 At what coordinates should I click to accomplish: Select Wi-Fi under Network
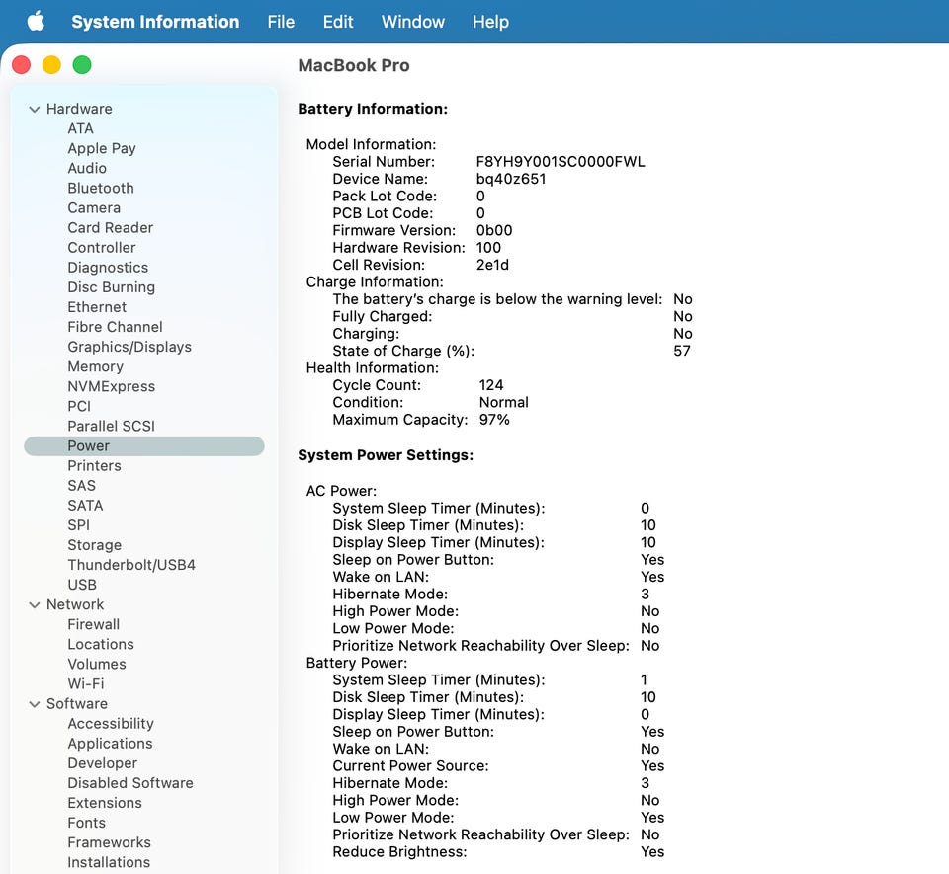click(86, 684)
